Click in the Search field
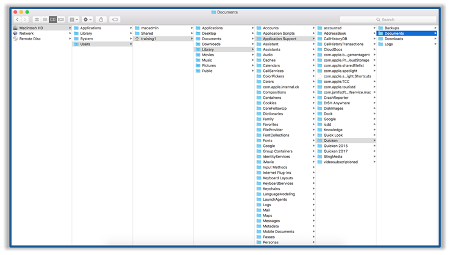The width and height of the screenshot is (450, 255). coord(405,20)
